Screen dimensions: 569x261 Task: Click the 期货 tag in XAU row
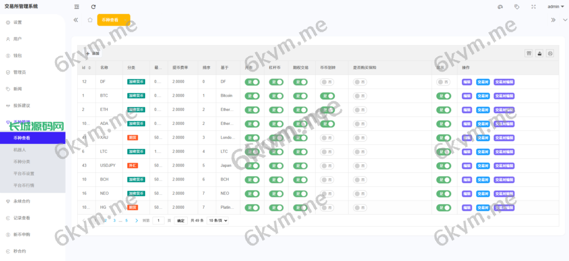(132, 138)
